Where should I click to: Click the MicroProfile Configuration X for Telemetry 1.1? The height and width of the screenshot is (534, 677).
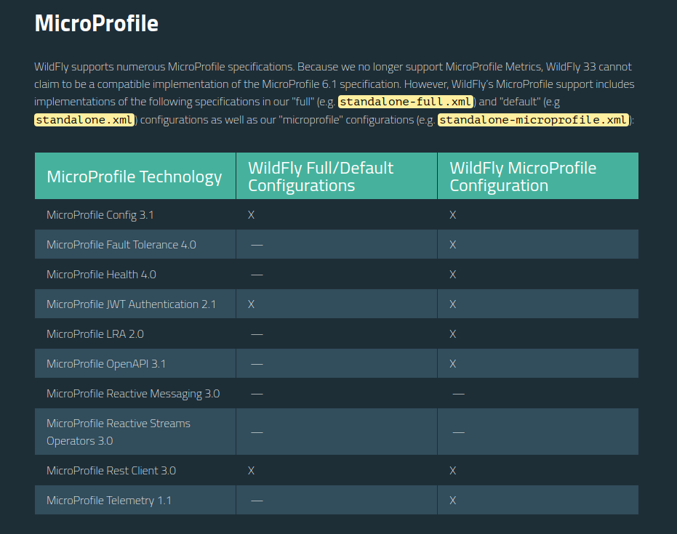click(453, 501)
